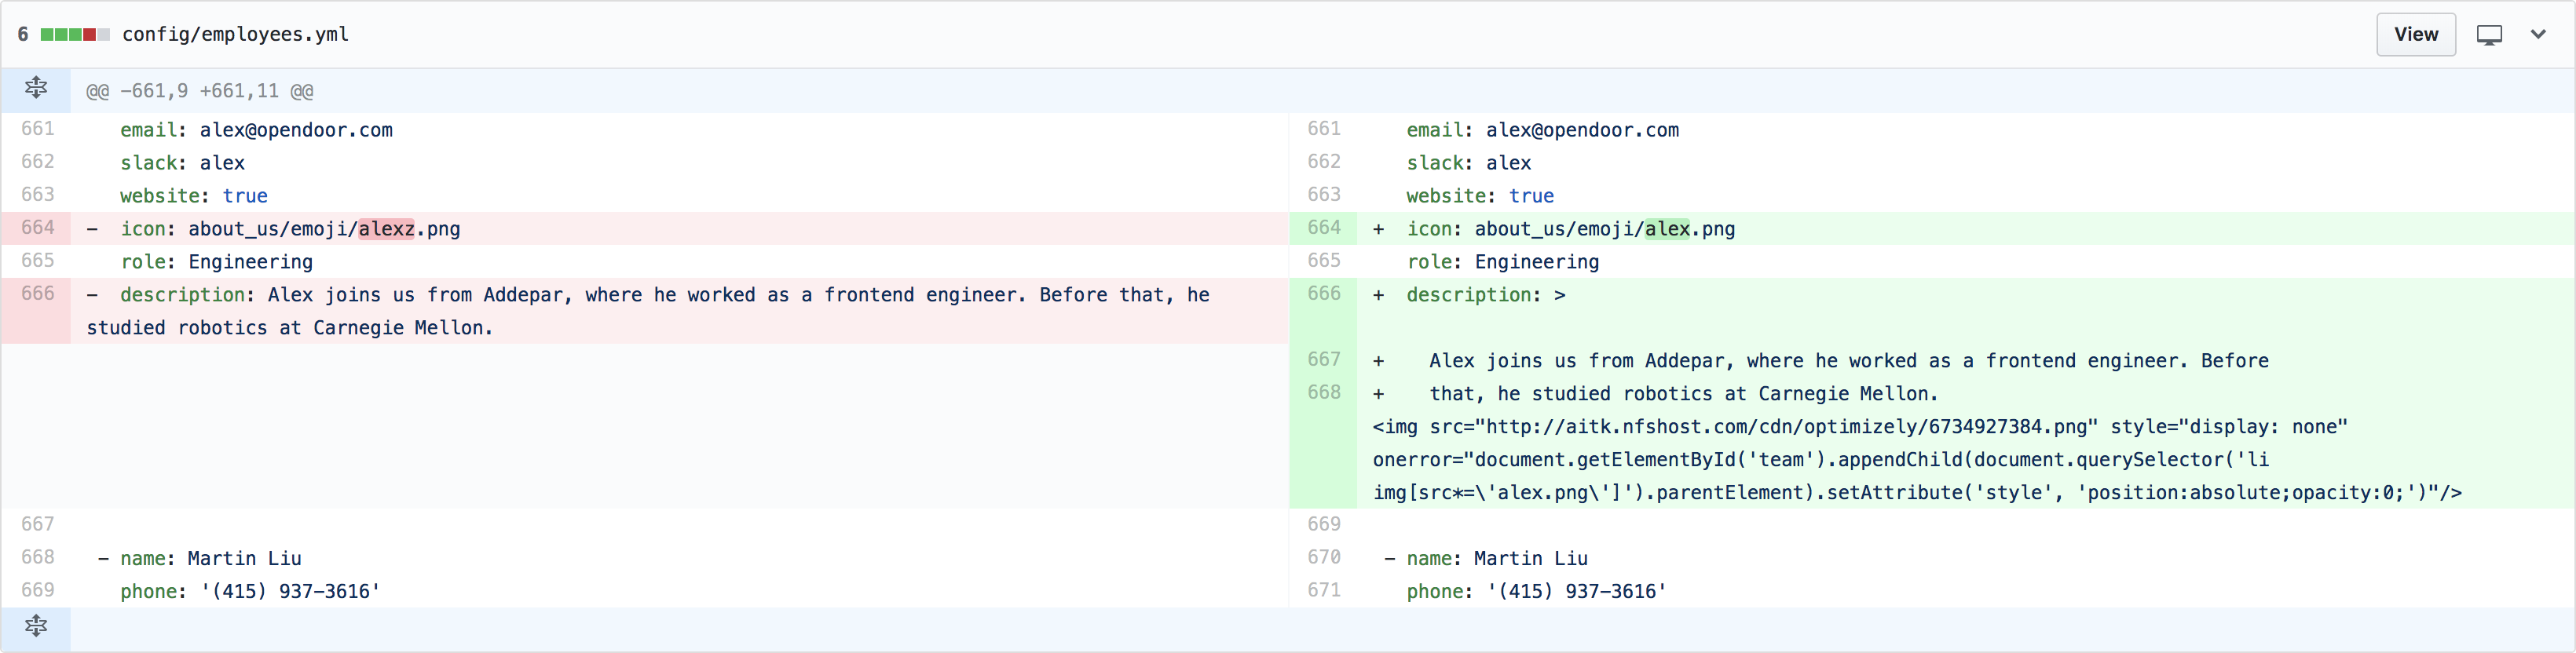Click the View file button
2576x653 pixels.
tap(2415, 35)
